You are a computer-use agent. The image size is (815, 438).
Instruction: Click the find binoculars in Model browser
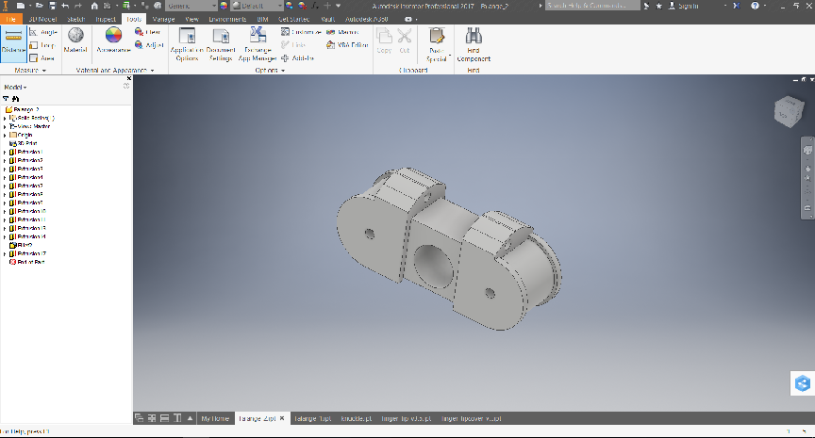click(16, 99)
